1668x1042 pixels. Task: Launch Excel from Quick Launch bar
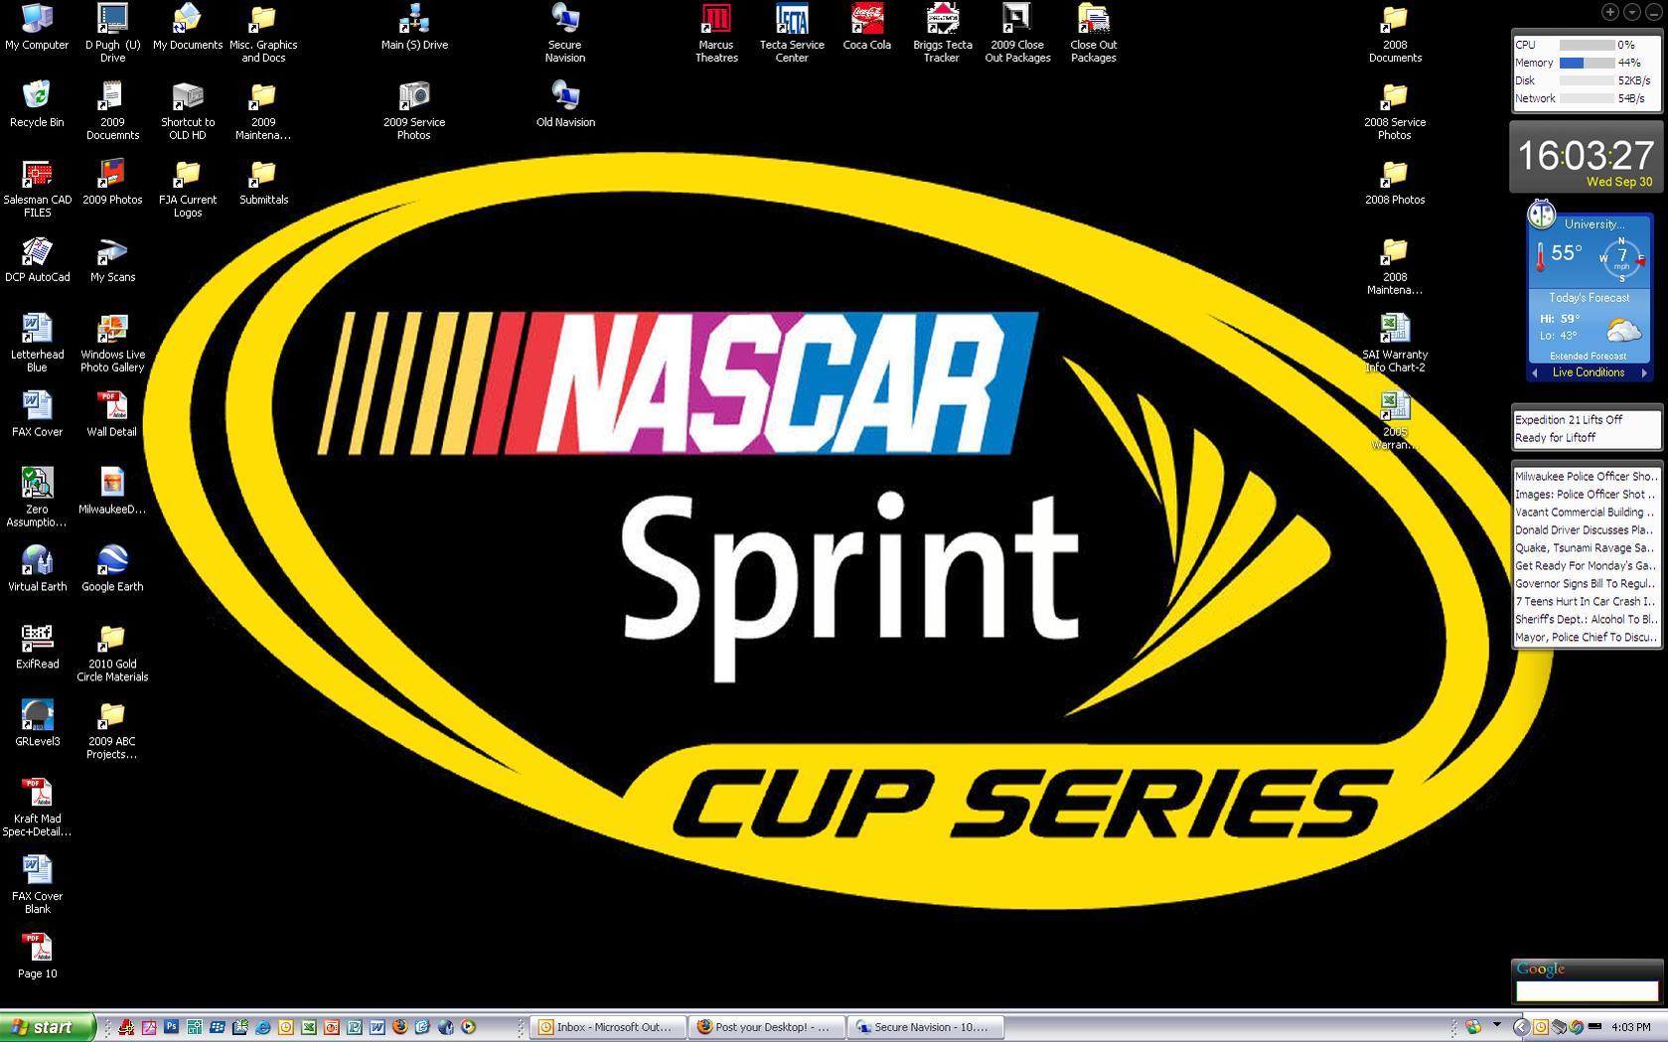[309, 1027]
